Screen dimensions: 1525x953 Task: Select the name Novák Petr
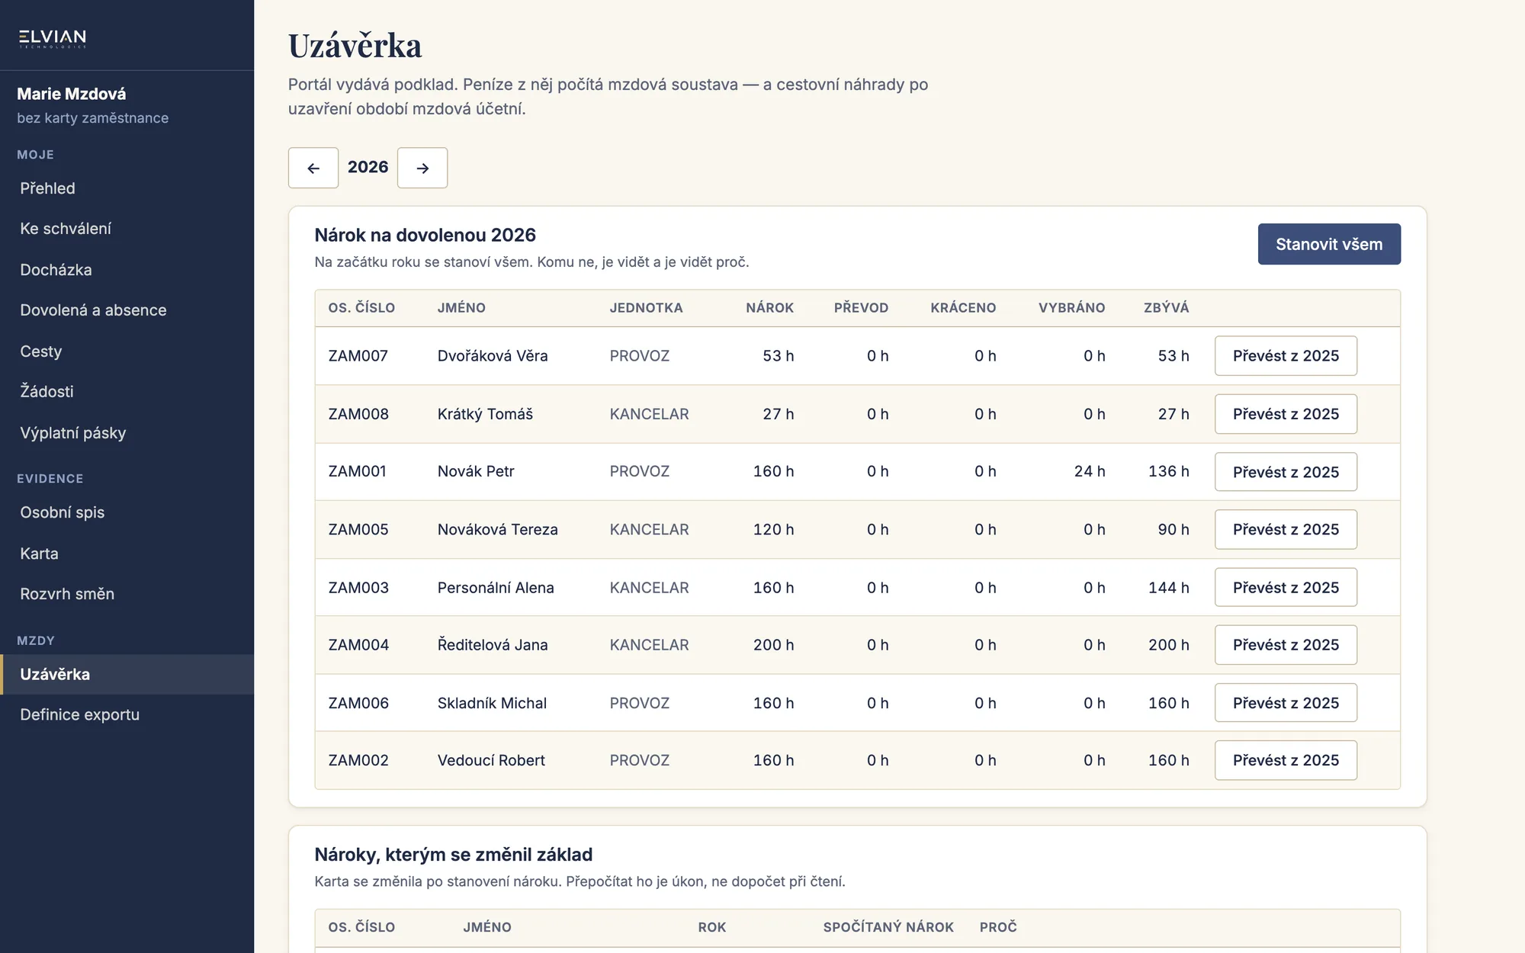[476, 471]
